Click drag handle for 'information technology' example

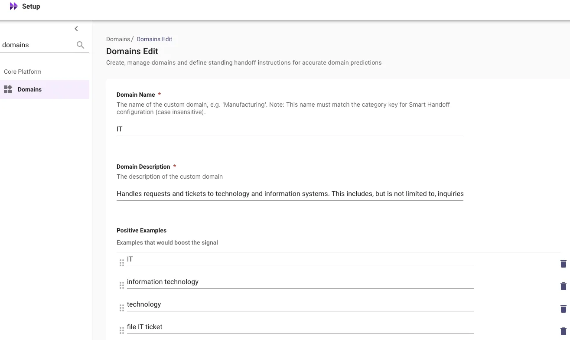click(x=122, y=285)
